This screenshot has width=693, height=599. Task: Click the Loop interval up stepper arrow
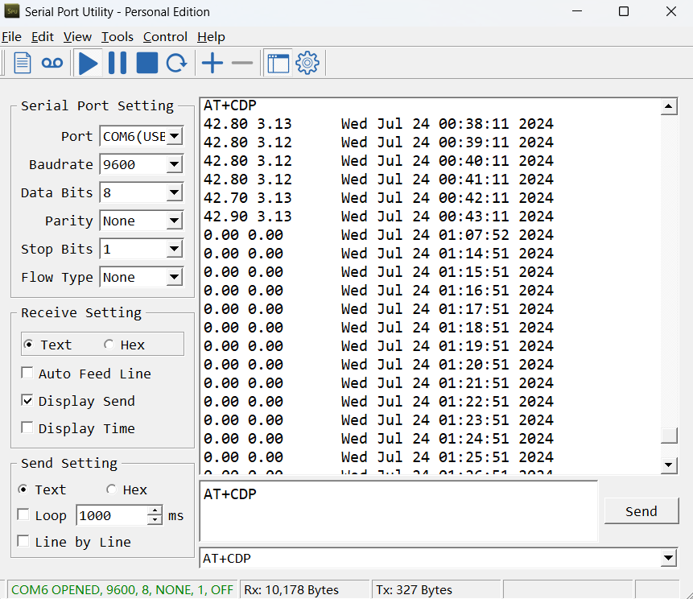[x=155, y=510]
